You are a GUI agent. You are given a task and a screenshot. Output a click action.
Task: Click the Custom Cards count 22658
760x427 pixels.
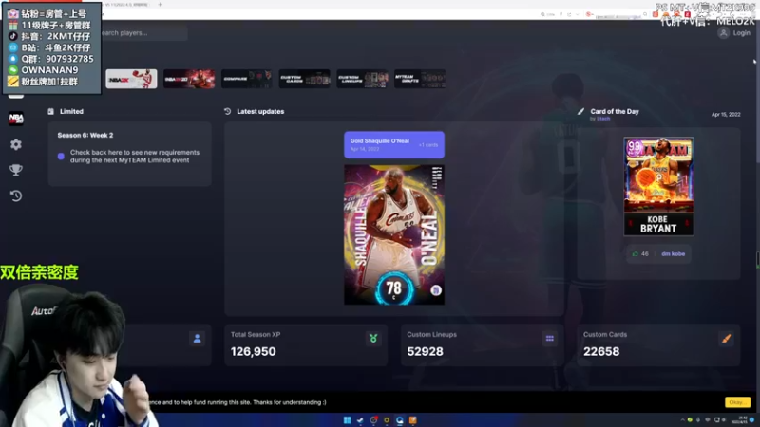click(601, 351)
